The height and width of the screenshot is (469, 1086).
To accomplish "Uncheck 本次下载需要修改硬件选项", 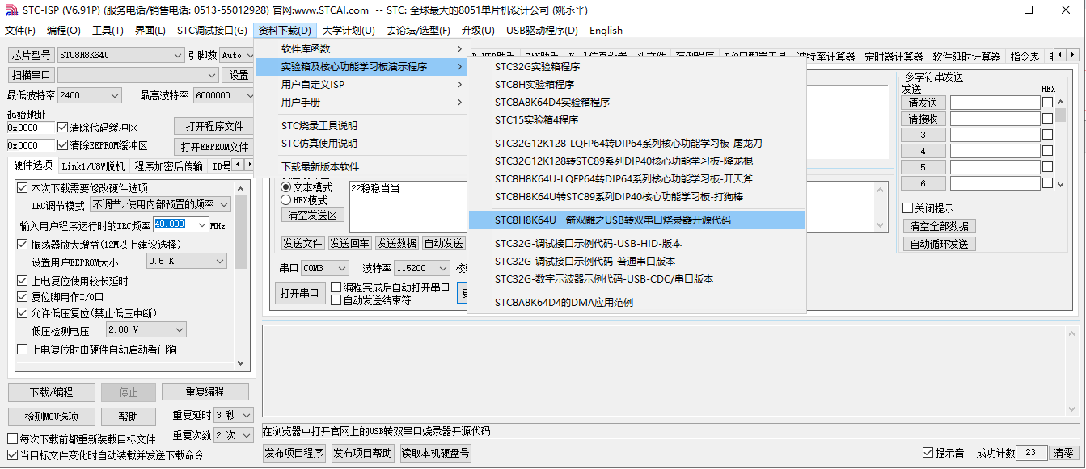I will [x=23, y=188].
